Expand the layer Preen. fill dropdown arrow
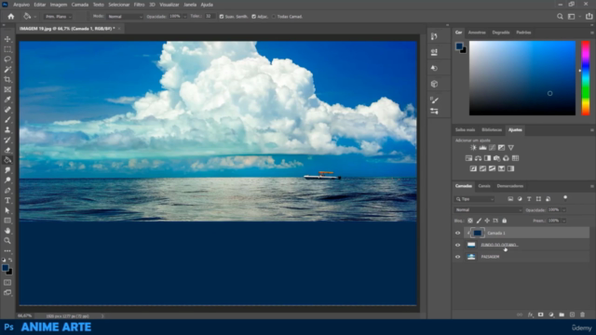Image resolution: width=596 pixels, height=335 pixels. tap(563, 221)
